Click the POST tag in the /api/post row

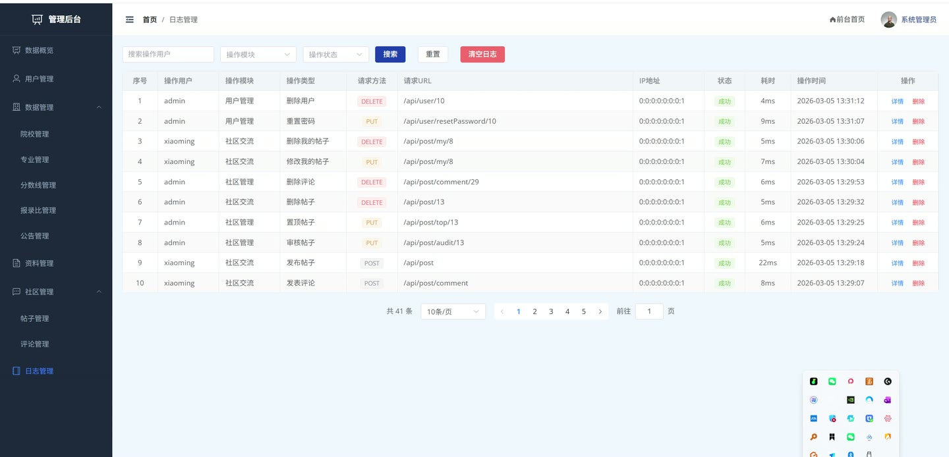pyautogui.click(x=372, y=263)
